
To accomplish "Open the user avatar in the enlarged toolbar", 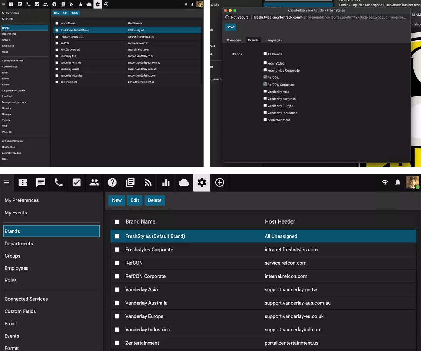I will [413, 183].
